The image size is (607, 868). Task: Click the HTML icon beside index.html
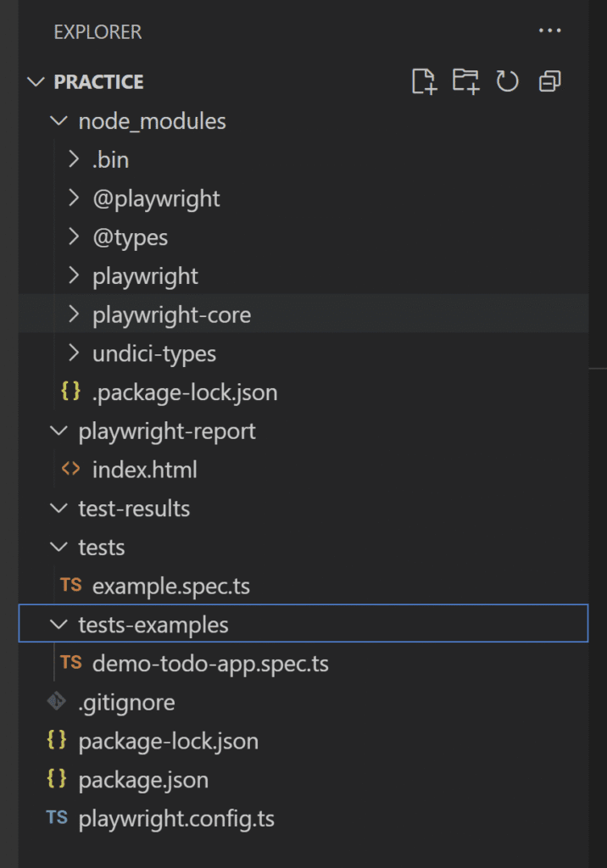pyautogui.click(x=71, y=469)
